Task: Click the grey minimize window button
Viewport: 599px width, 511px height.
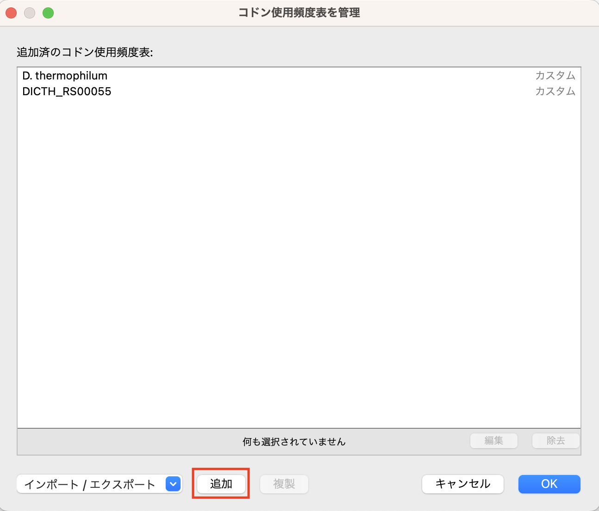Action: 29,13
